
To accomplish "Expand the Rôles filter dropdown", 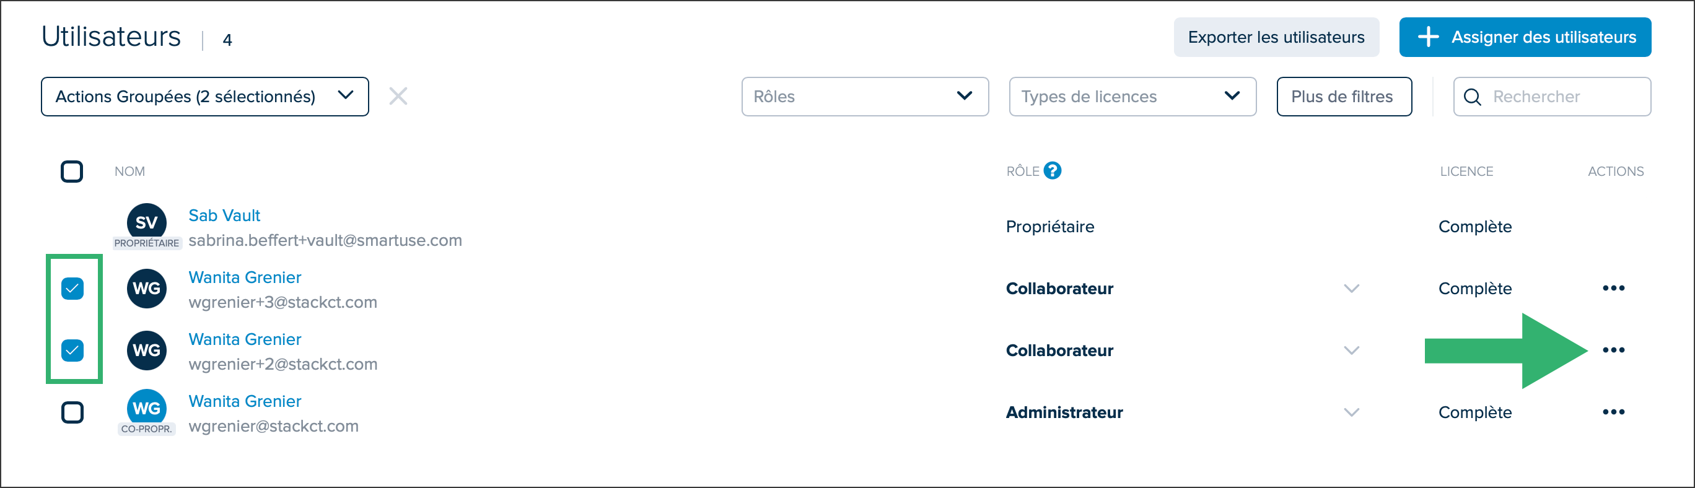I will [x=865, y=97].
